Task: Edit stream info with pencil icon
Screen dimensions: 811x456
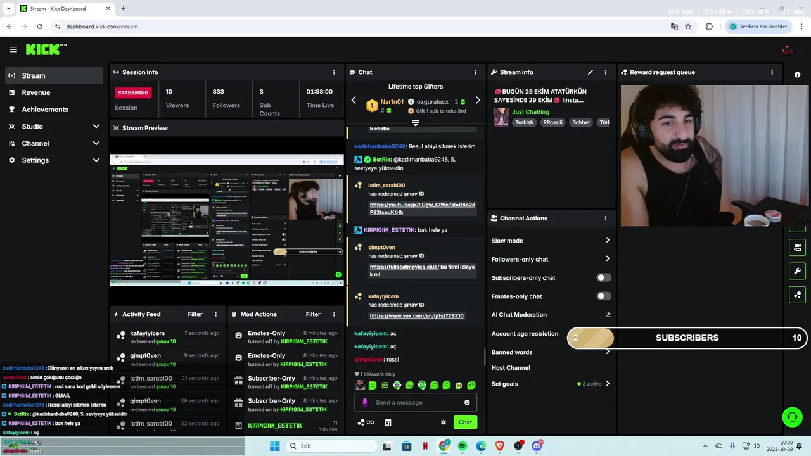Action: click(591, 72)
